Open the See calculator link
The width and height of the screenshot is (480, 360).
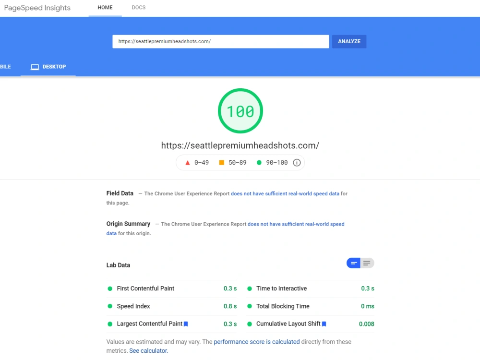[x=148, y=351]
